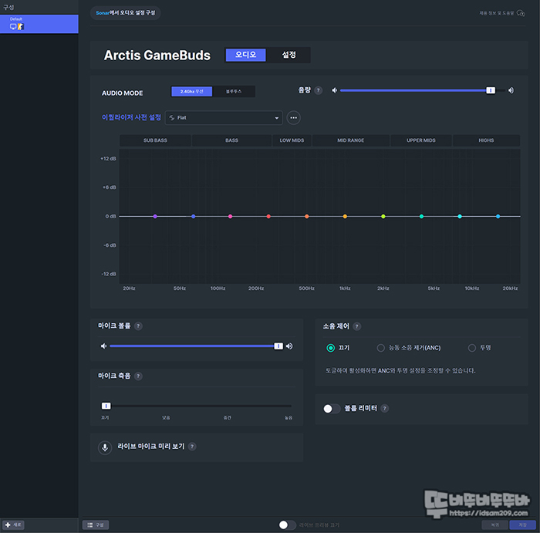Select the yellow-orange EQ point at 1kHz
Image resolution: width=540 pixels, height=533 pixels.
click(345, 217)
